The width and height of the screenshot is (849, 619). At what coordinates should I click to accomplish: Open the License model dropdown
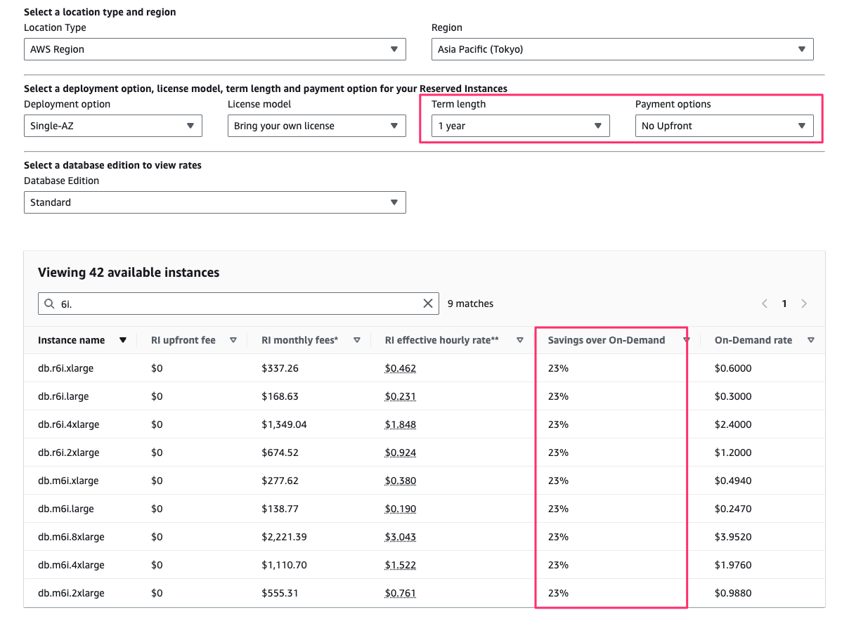tap(317, 126)
